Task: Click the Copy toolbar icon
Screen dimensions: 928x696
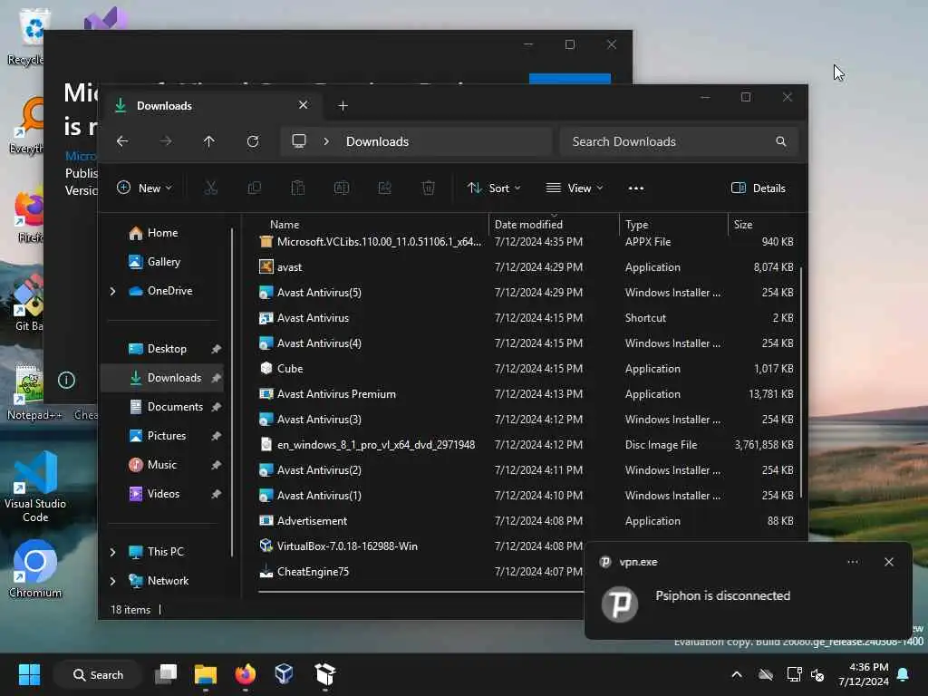Action: [x=255, y=188]
